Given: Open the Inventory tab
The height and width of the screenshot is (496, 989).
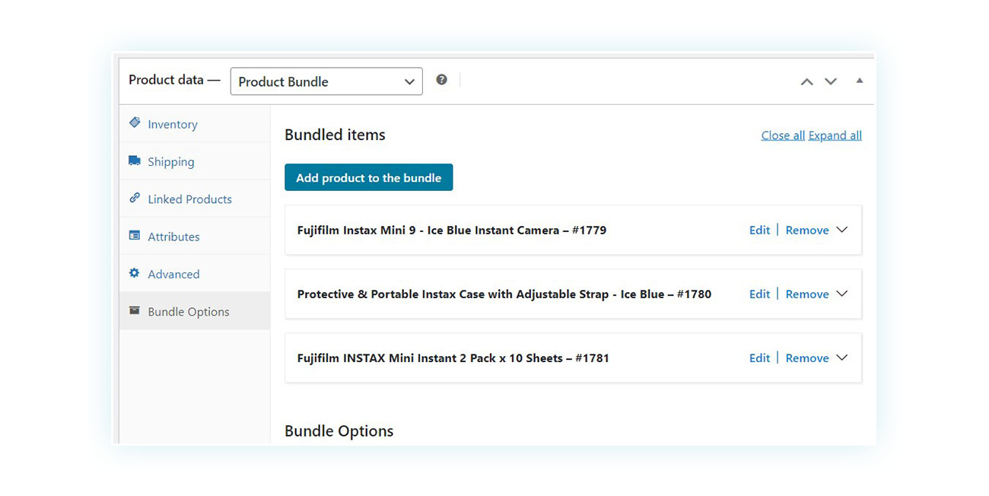Looking at the screenshot, I should (195, 124).
